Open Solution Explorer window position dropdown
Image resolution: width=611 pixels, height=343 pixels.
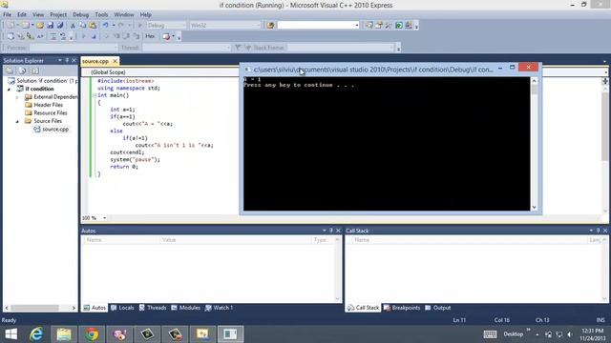click(59, 60)
